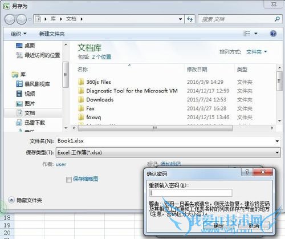Click author name user
Screen dimensions: 285x239
[61, 164]
